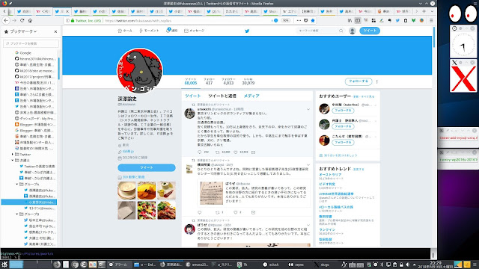Open the KDE application launcher in taskbar
The height and width of the screenshot is (269, 479).
(x=4, y=265)
